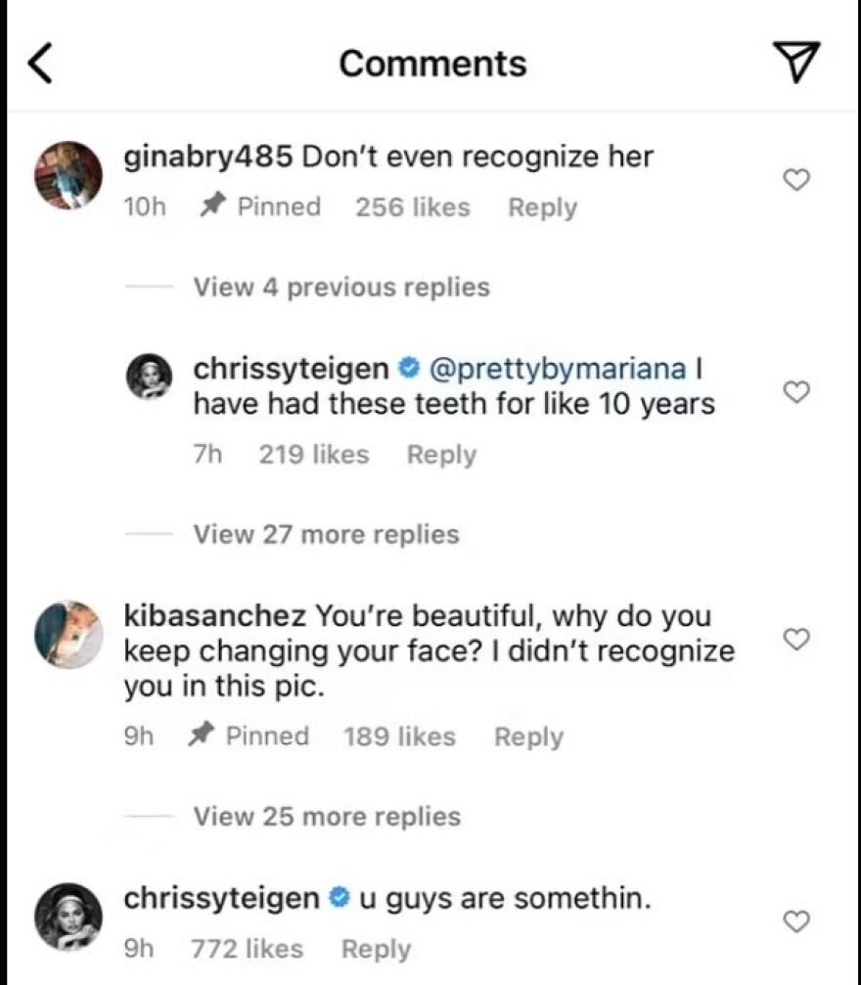The height and width of the screenshot is (985, 861).
Task: Tap chrissyteigen's avatar on teeth reply
Action: click(152, 376)
